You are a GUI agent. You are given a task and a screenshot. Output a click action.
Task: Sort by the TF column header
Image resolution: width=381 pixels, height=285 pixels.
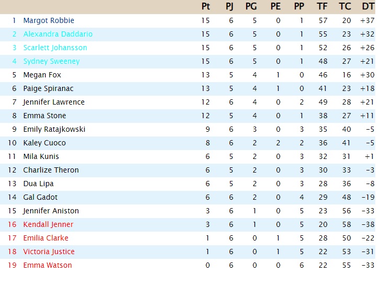(322, 6)
